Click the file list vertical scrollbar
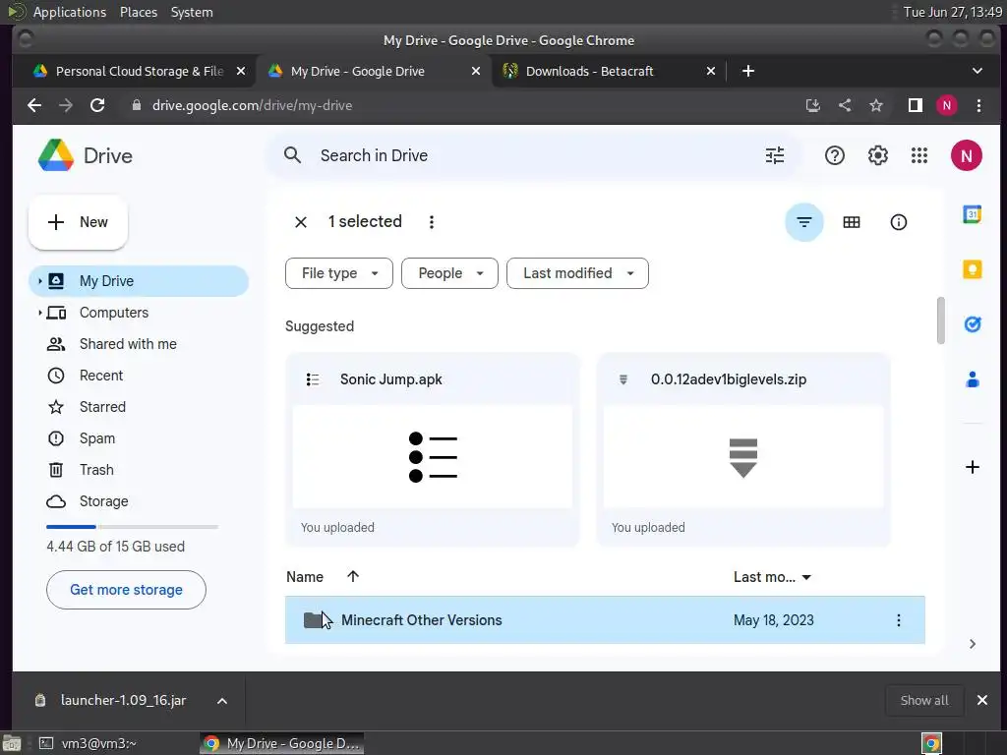 tap(941, 320)
